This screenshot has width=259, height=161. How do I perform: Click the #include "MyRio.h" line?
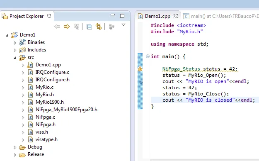coord(177,32)
